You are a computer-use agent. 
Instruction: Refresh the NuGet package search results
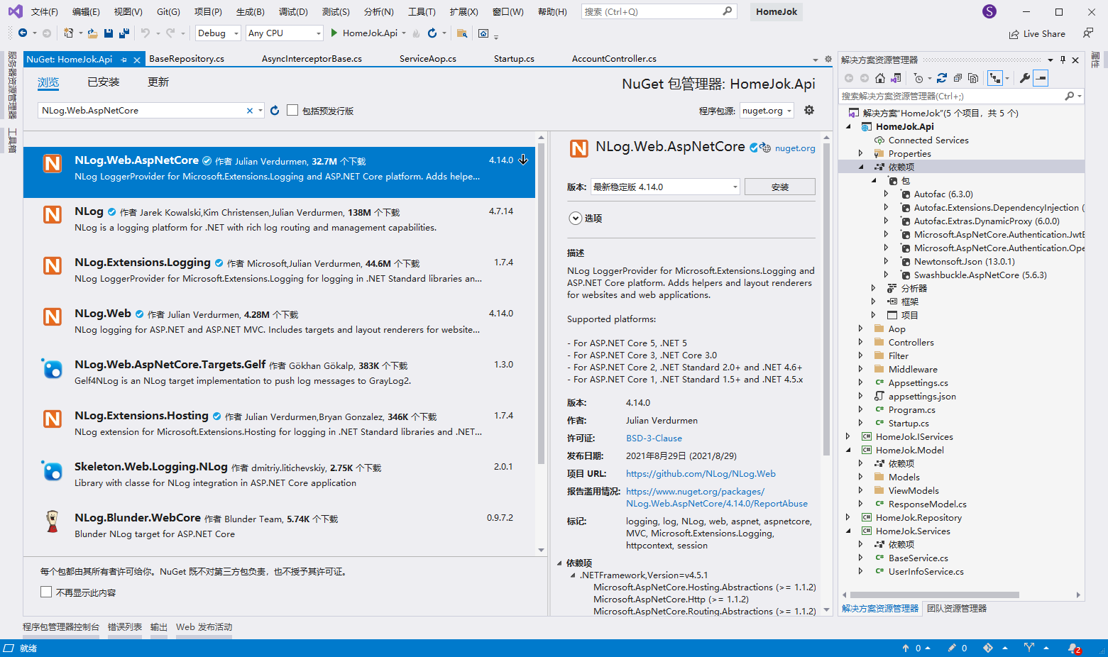pos(275,111)
